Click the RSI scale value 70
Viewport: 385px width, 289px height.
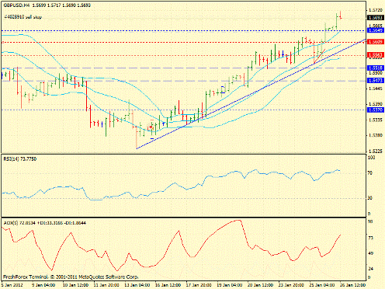click(370, 173)
